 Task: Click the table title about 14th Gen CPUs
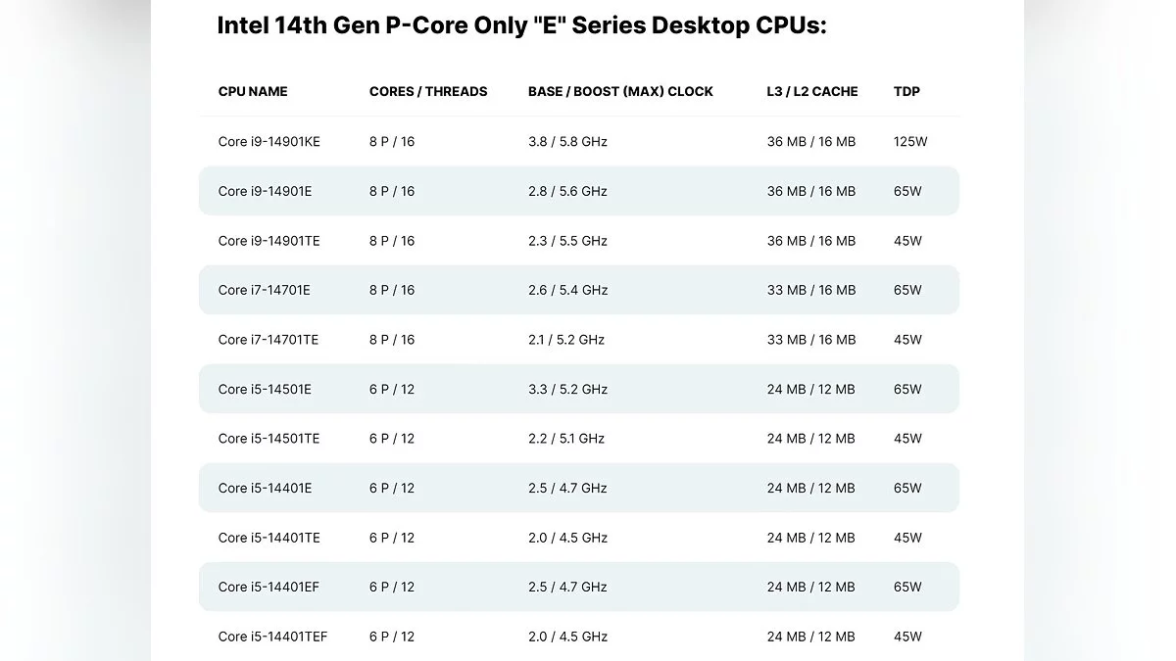(521, 25)
